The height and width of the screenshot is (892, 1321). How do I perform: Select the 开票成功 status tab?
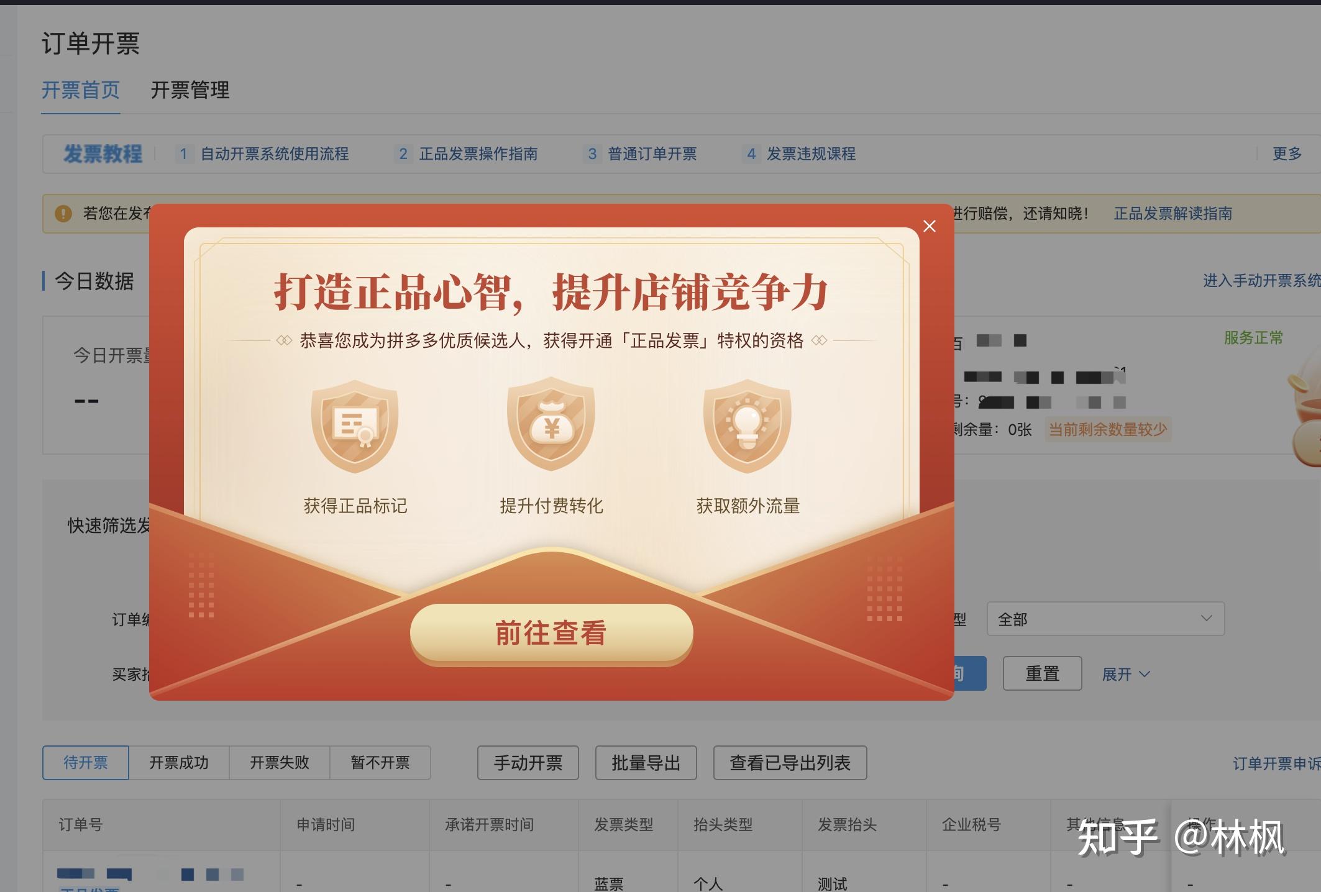[179, 762]
